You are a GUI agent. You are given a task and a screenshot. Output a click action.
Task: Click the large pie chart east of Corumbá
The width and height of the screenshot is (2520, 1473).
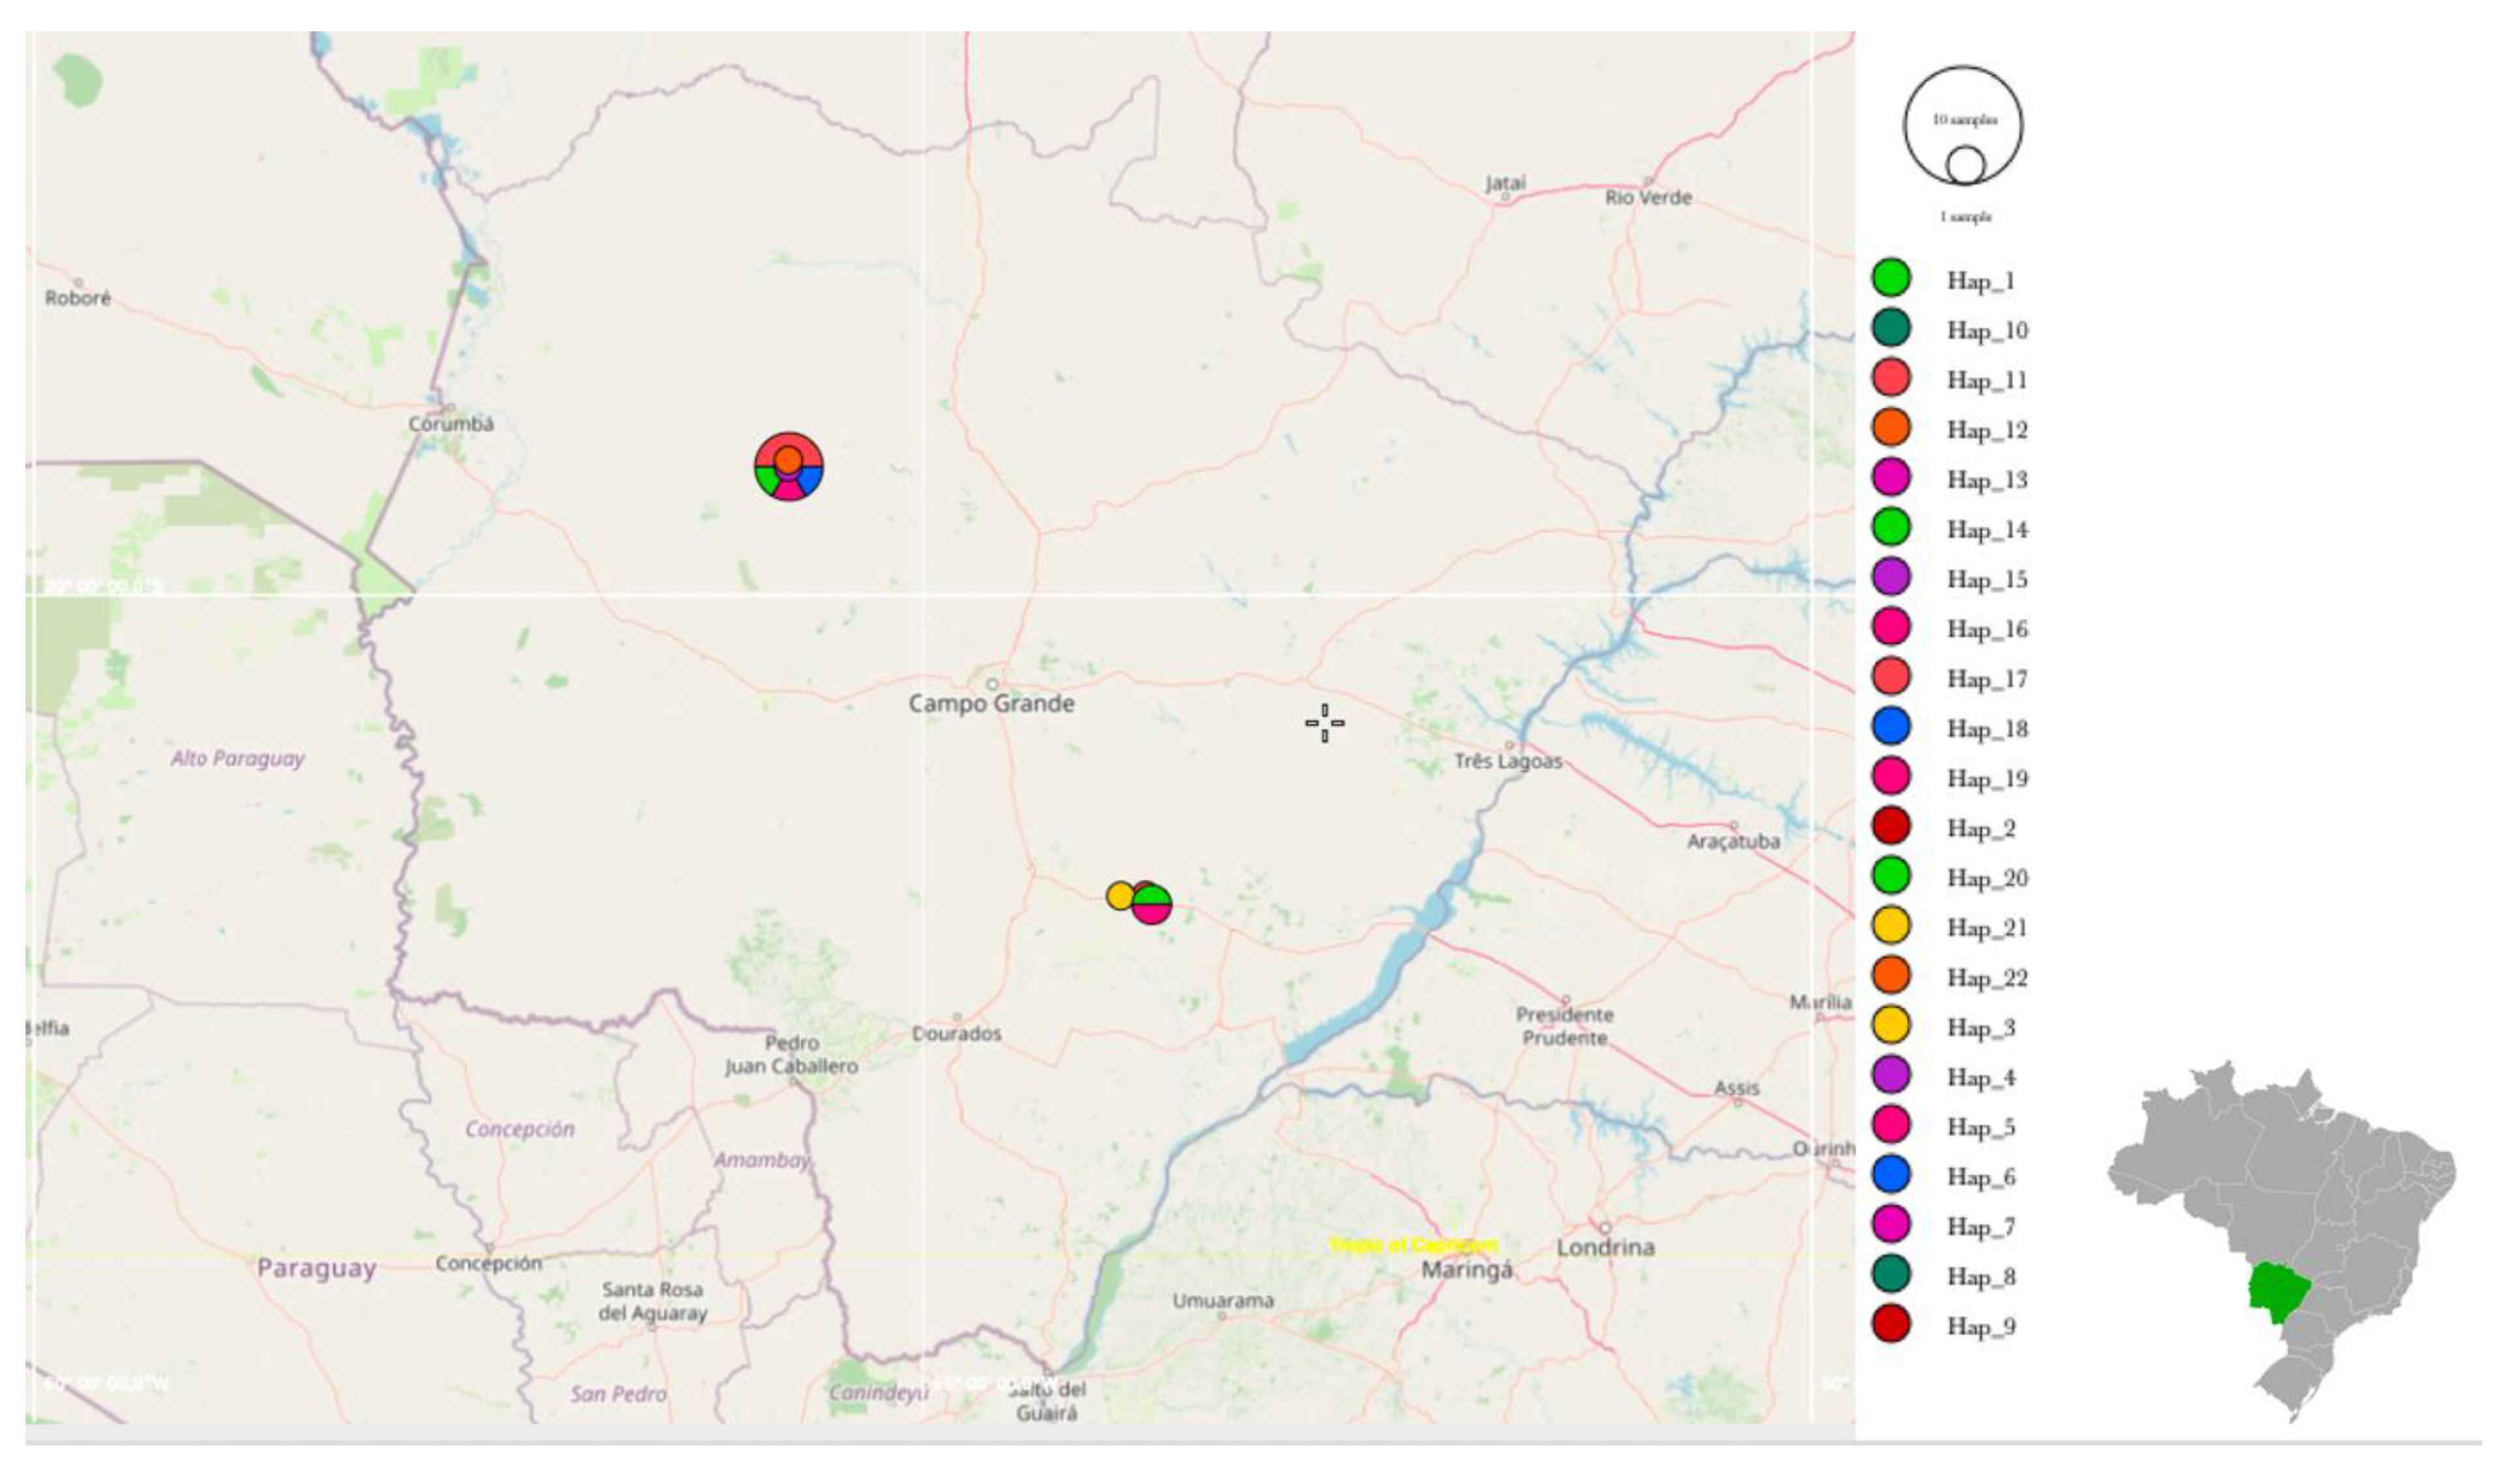(789, 466)
